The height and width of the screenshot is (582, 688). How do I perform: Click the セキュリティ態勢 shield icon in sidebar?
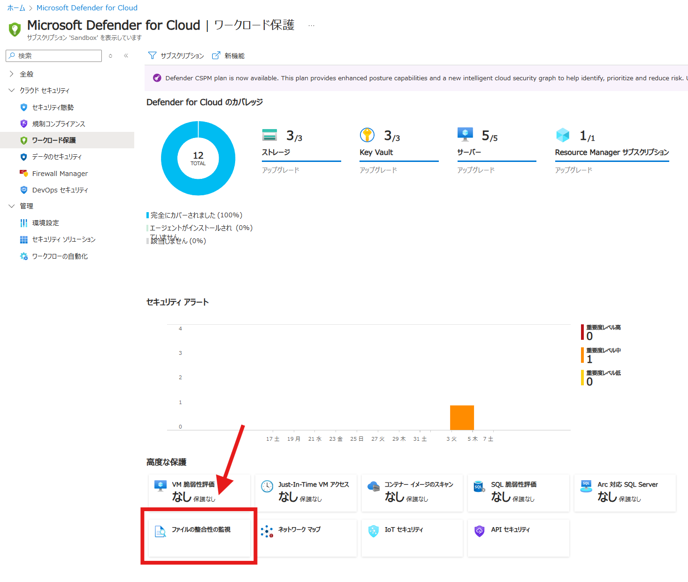(x=24, y=107)
